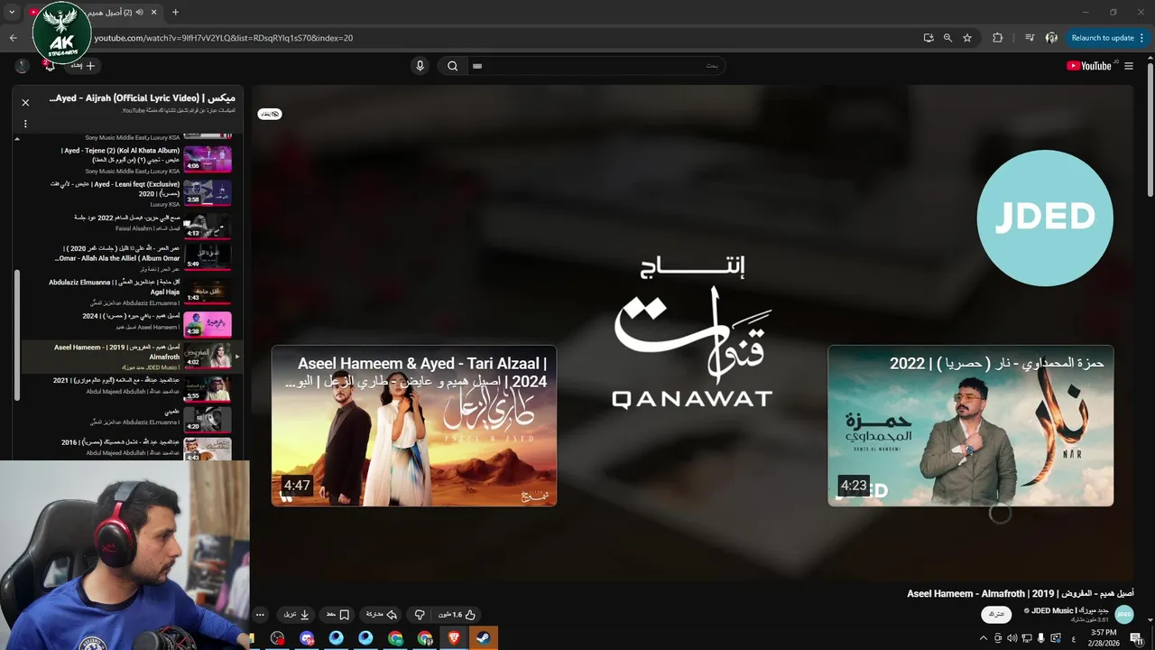Image resolution: width=1155 pixels, height=650 pixels.
Task: Open the YouTube notifications bell
Action: [x=50, y=66]
